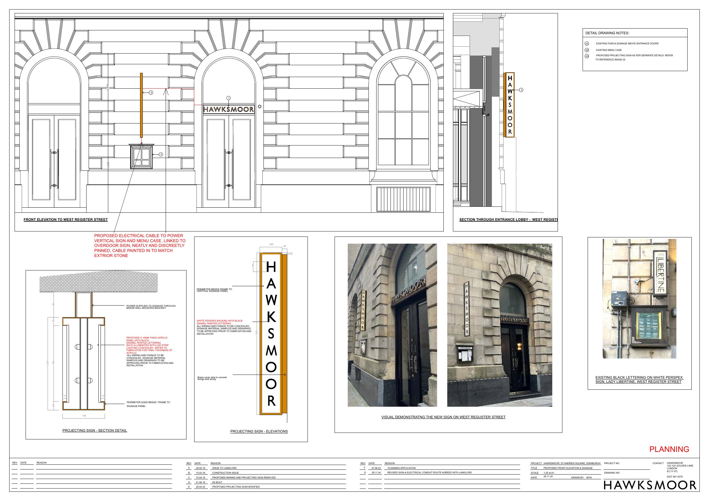Click revision date '01.08.18'
This screenshot has height=501, width=709.
tap(200, 482)
